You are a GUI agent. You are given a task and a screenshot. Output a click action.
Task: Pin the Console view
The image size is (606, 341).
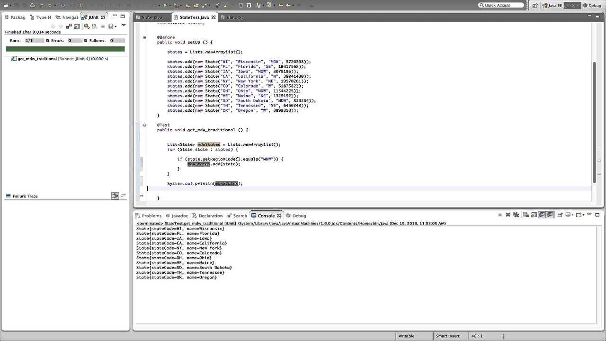560,215
